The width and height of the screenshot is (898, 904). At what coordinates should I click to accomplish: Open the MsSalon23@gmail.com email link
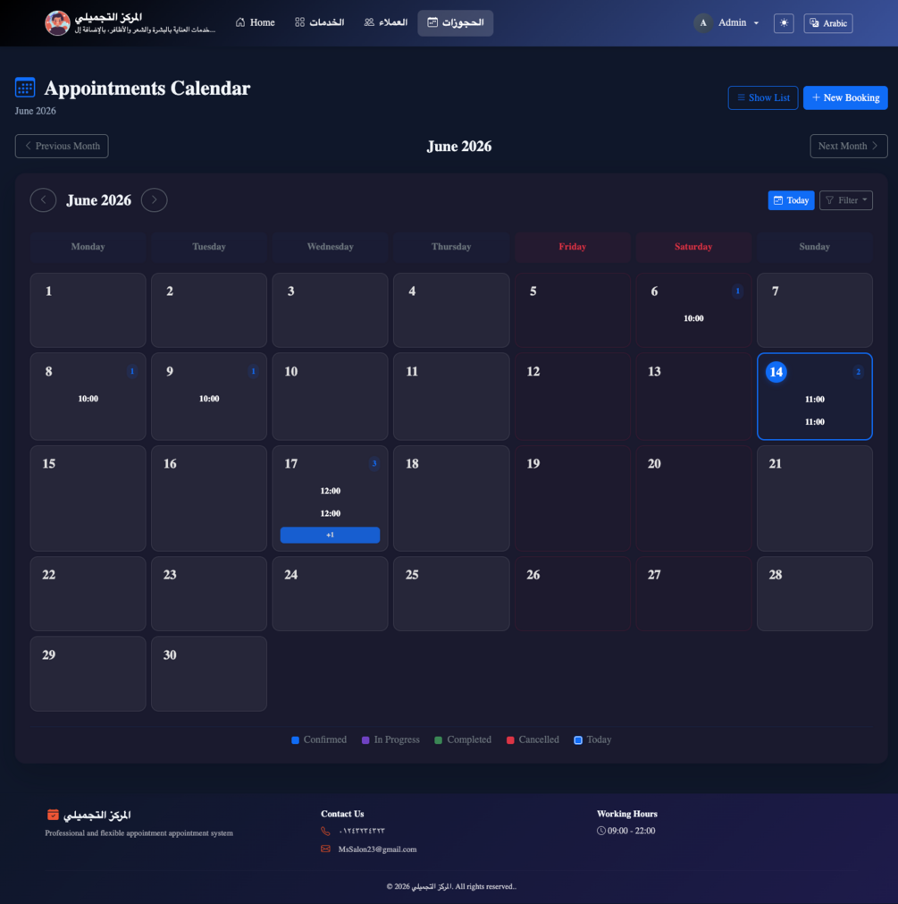click(x=377, y=849)
